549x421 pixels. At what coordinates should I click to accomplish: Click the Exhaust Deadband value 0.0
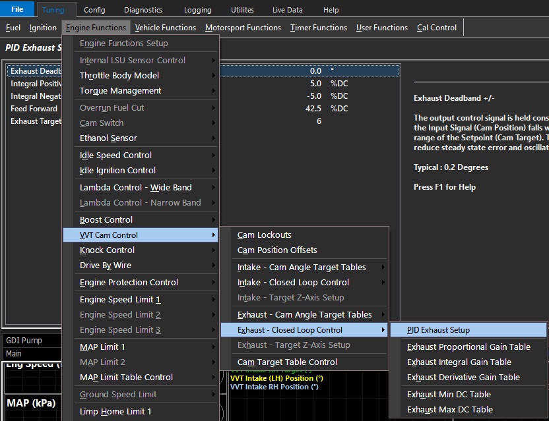(315, 71)
